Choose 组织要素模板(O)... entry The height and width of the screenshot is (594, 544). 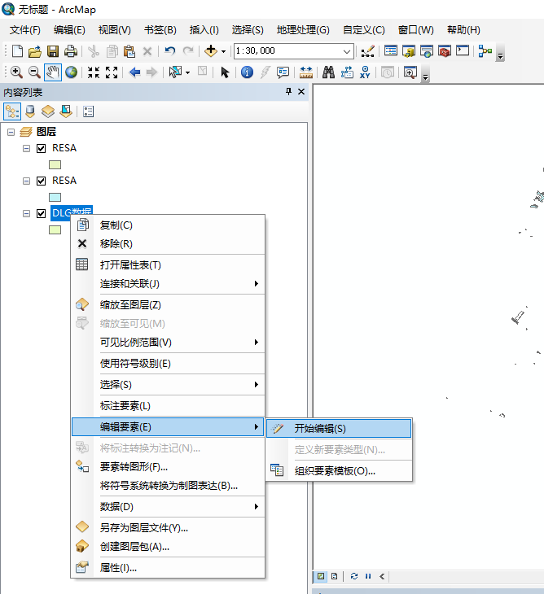[339, 471]
